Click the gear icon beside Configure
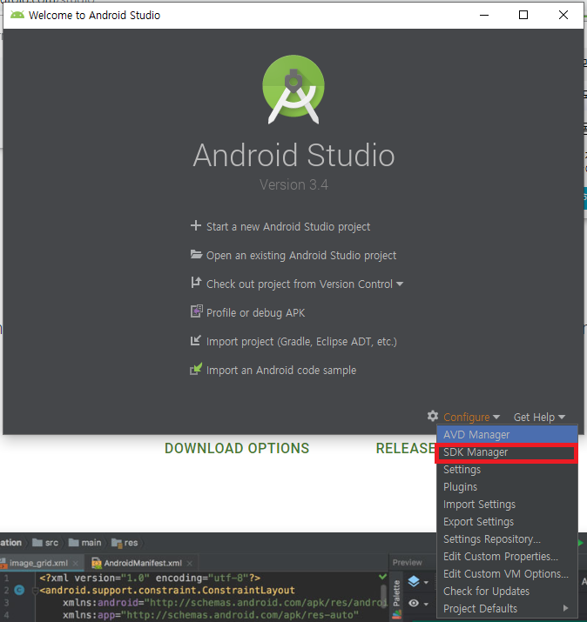This screenshot has height=622, width=587. (x=433, y=416)
